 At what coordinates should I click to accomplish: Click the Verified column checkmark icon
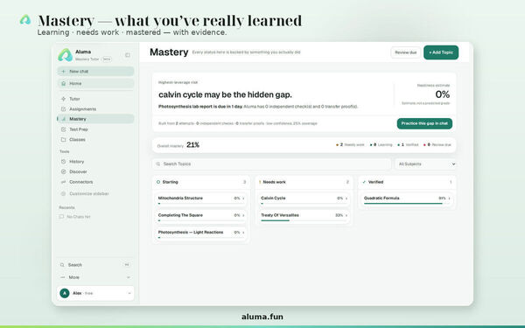coord(364,182)
